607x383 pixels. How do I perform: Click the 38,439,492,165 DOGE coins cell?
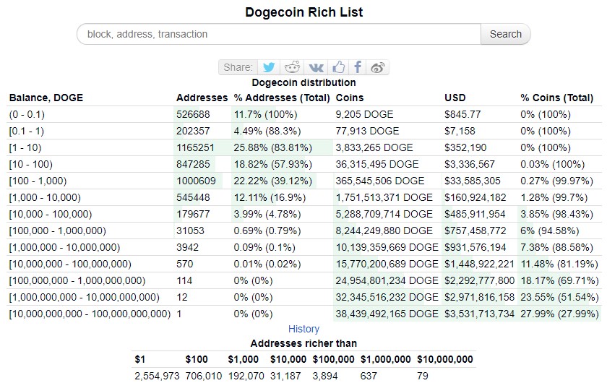click(387, 314)
